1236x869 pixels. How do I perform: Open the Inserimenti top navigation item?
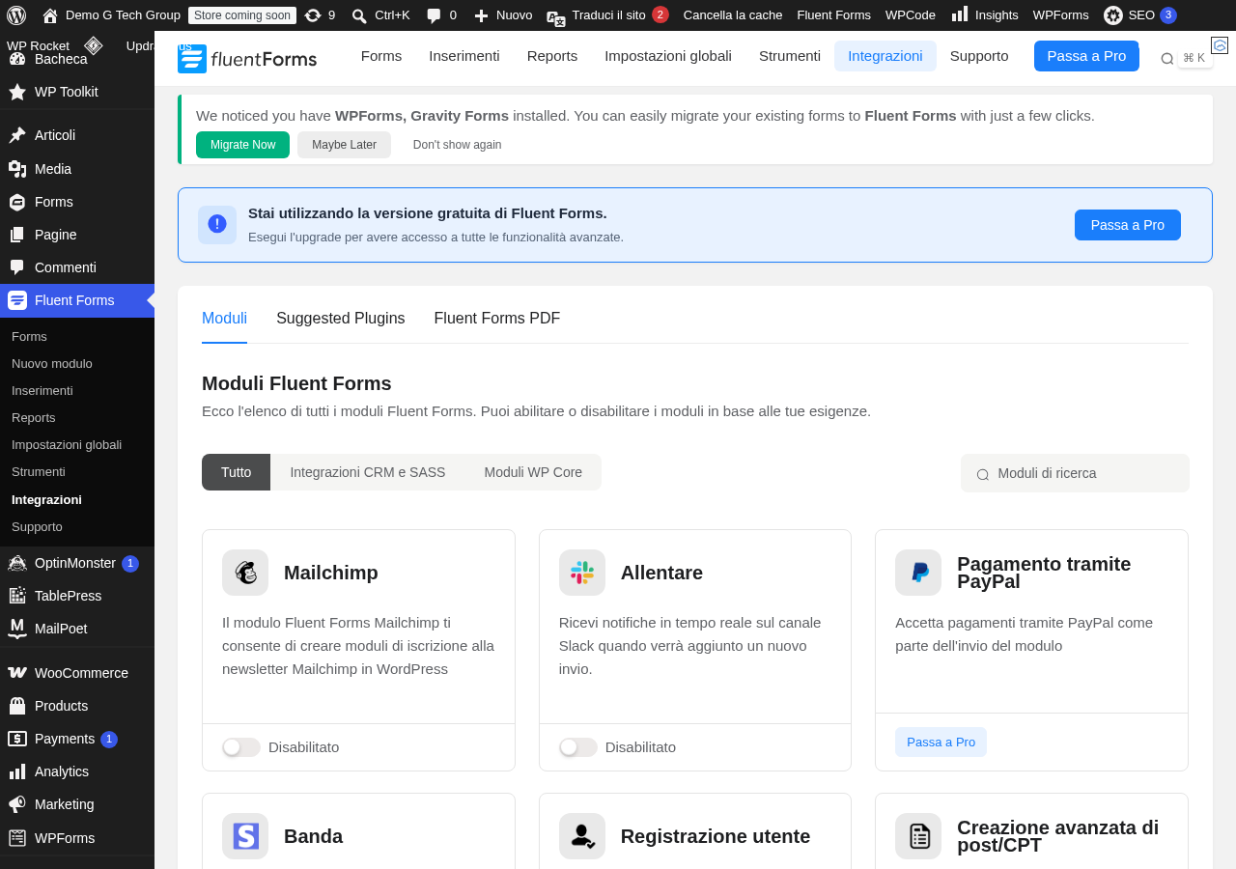[464, 56]
